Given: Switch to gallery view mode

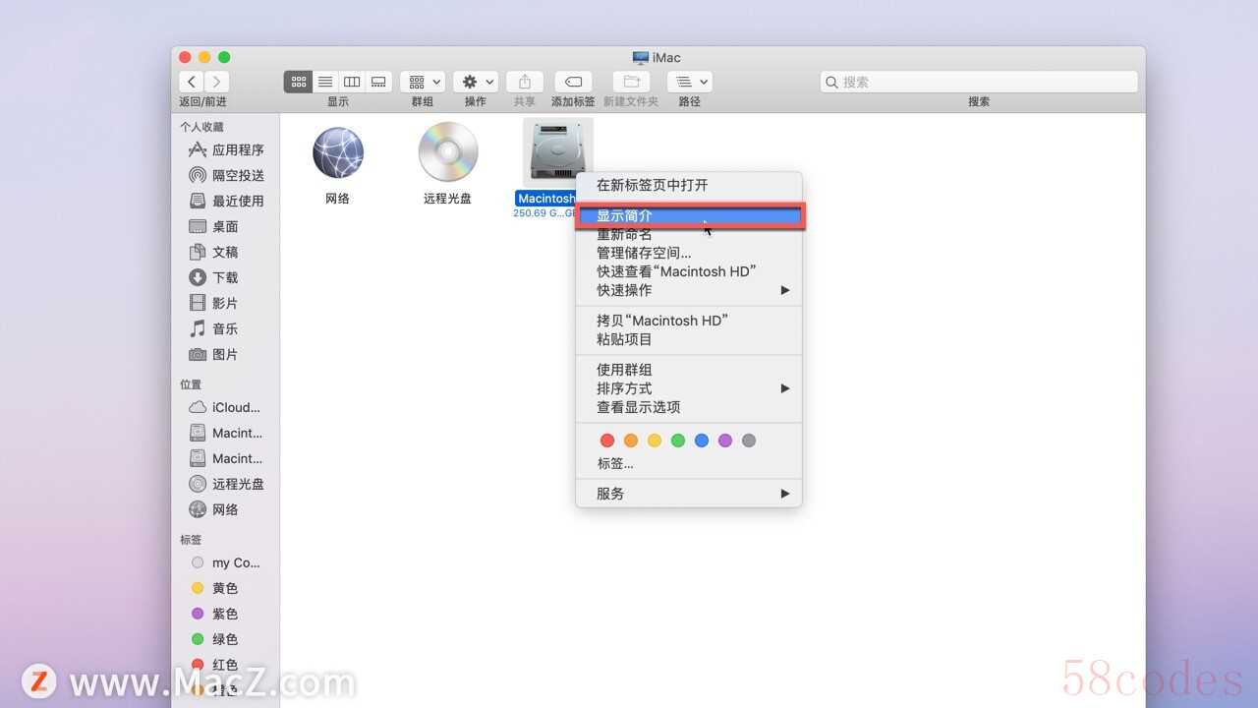Looking at the screenshot, I should pos(378,82).
